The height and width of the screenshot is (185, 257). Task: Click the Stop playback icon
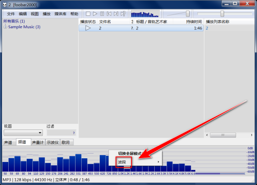coord(88,14)
